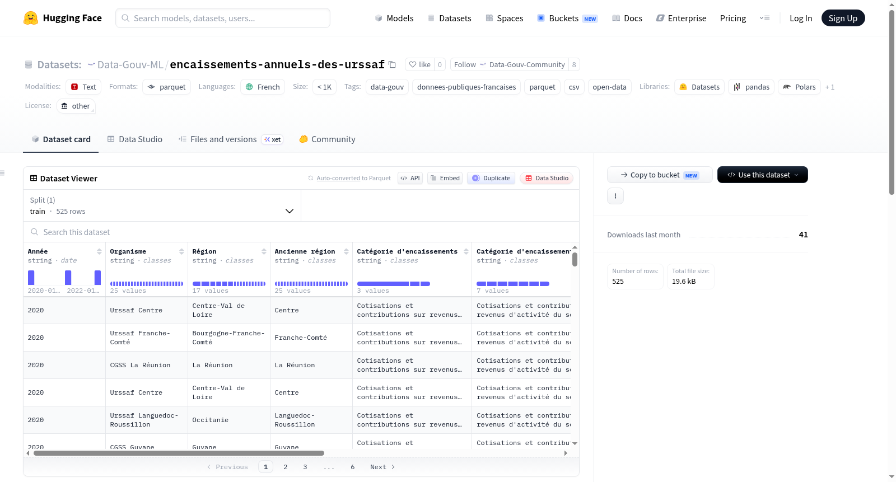The width and height of the screenshot is (896, 482).
Task: Click the Copy to bucket button
Action: (x=660, y=175)
